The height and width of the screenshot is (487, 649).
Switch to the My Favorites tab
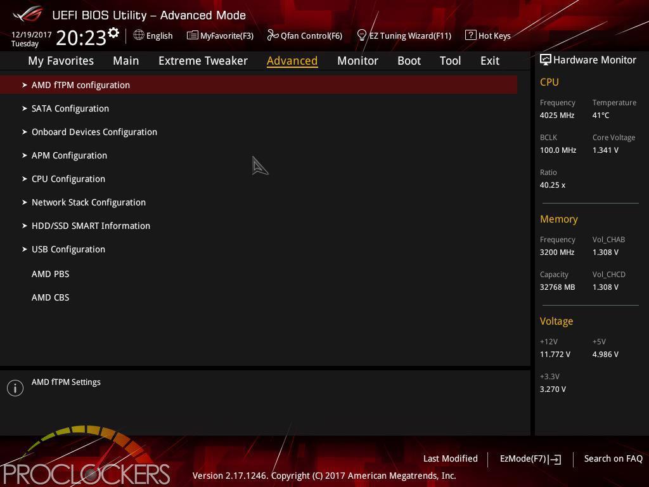(61, 61)
